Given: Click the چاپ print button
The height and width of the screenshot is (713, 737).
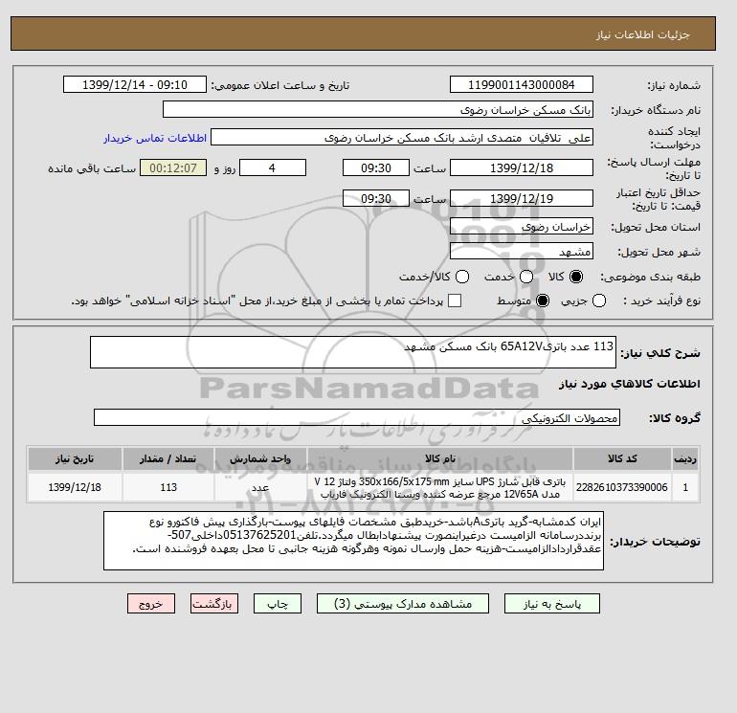Looking at the screenshot, I should (x=278, y=604).
